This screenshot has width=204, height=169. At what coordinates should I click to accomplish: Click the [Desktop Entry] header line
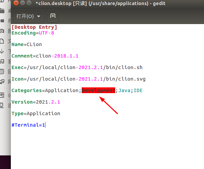(34, 27)
